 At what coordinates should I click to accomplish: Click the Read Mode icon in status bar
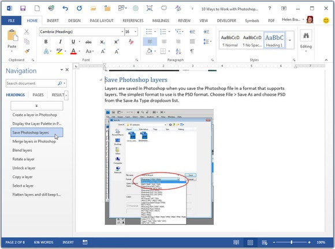(x=236, y=242)
